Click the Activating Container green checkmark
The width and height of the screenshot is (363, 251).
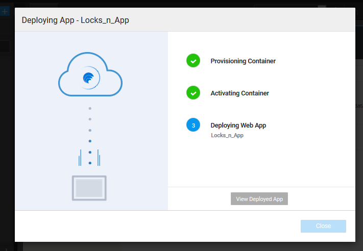pyautogui.click(x=193, y=93)
